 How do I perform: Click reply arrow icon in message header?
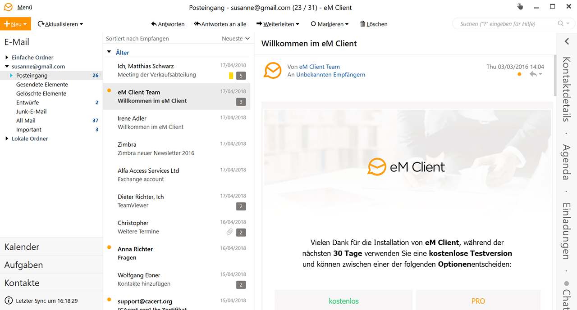pyautogui.click(x=533, y=74)
